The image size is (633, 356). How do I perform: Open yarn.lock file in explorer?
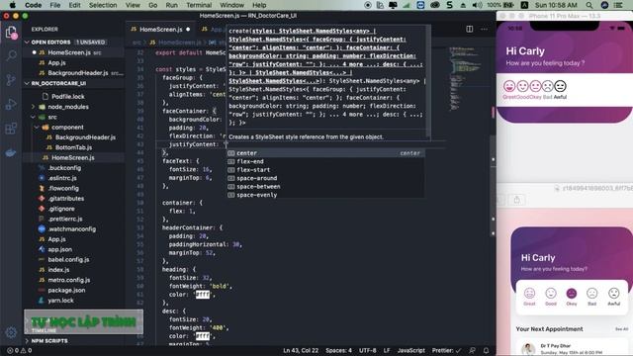point(60,301)
